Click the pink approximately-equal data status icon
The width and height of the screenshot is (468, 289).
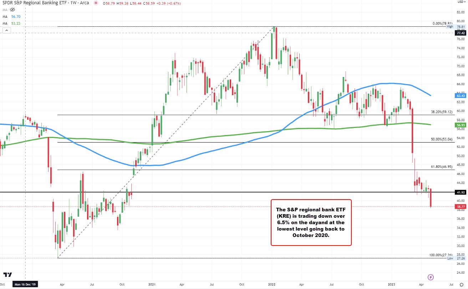[96, 3]
